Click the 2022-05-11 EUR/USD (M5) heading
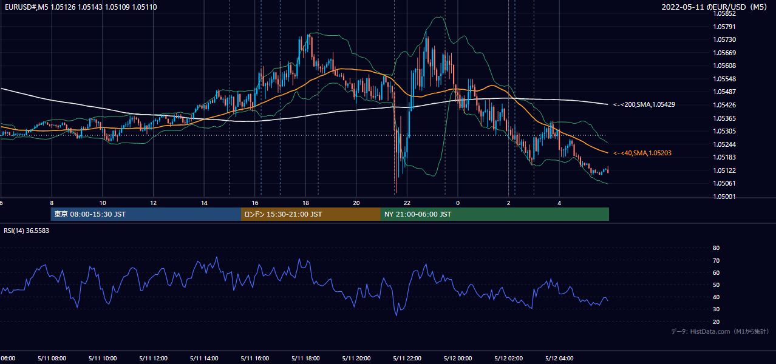The image size is (776, 364). (715, 7)
